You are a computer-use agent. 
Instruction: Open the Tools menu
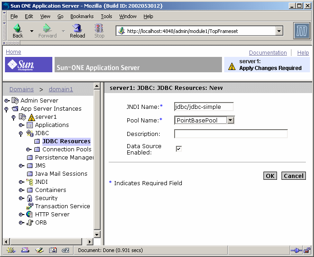click(x=106, y=16)
